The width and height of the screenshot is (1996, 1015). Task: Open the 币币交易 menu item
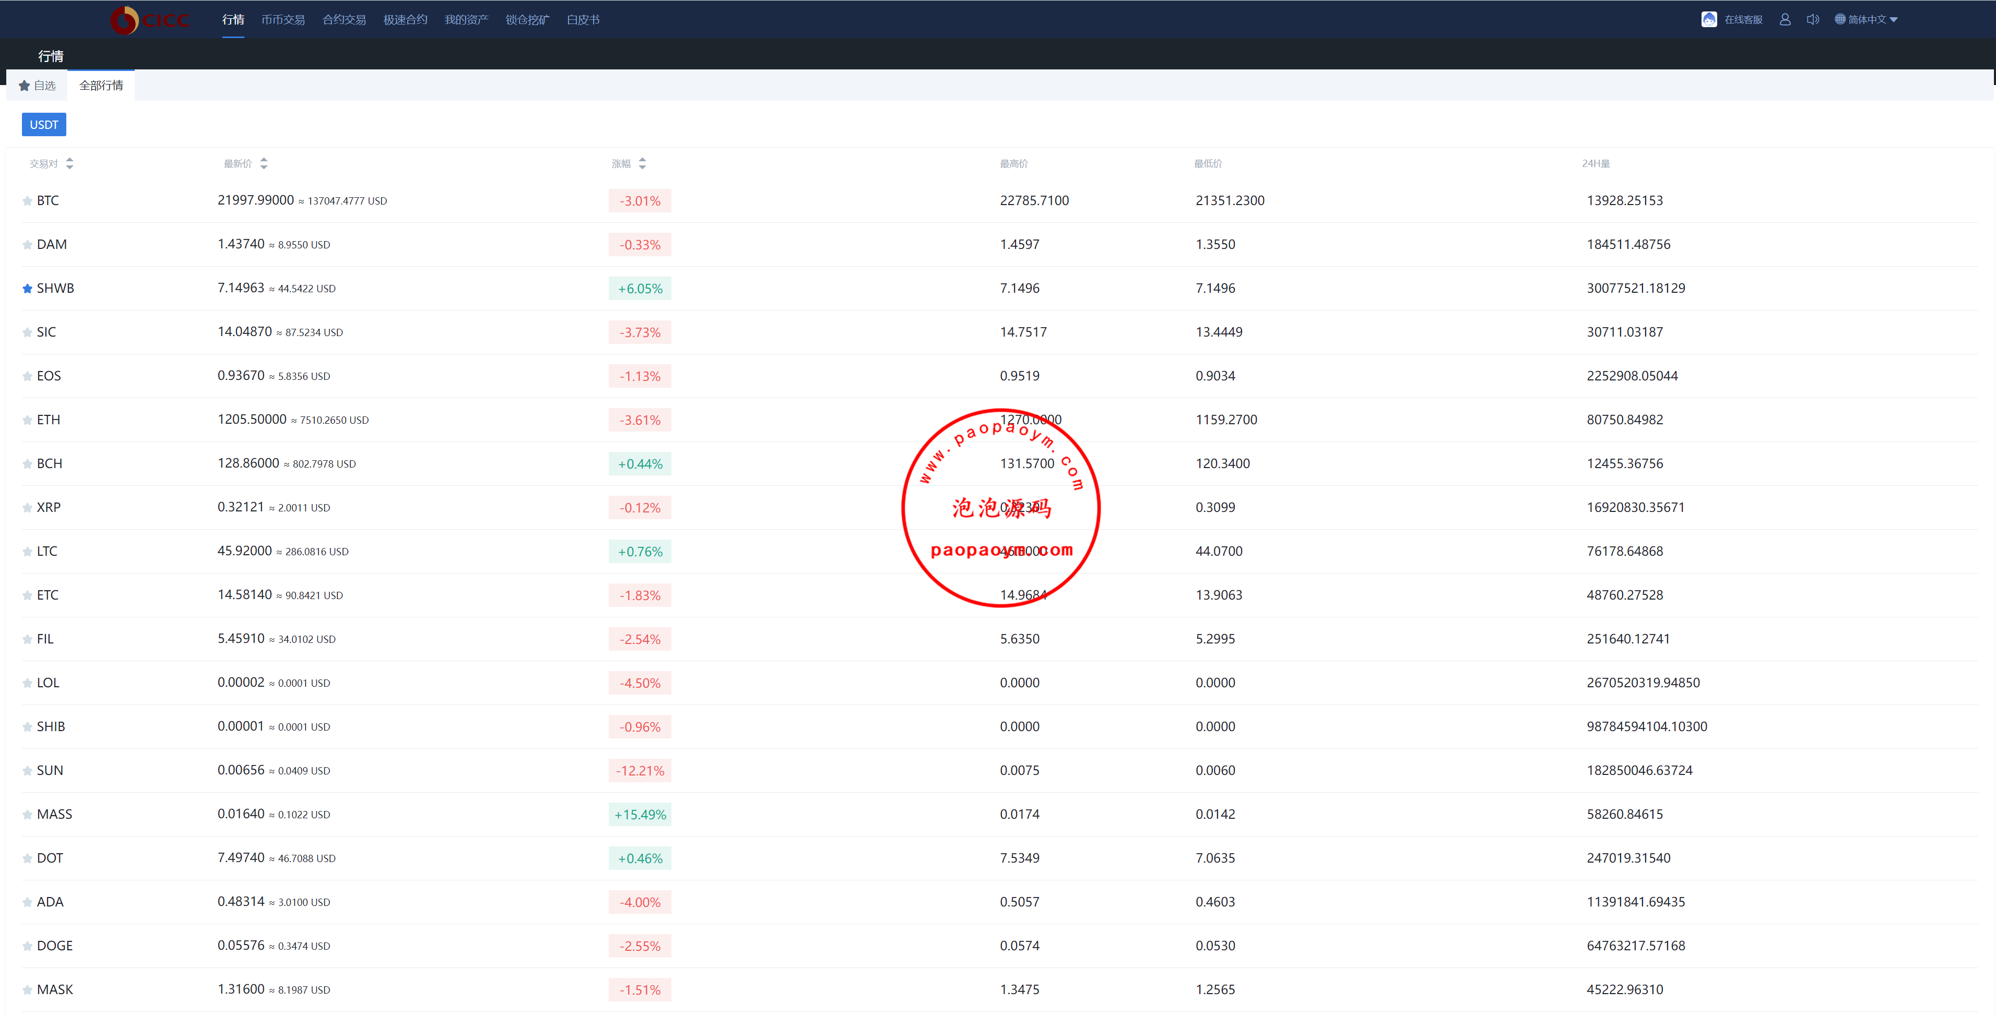point(283,20)
